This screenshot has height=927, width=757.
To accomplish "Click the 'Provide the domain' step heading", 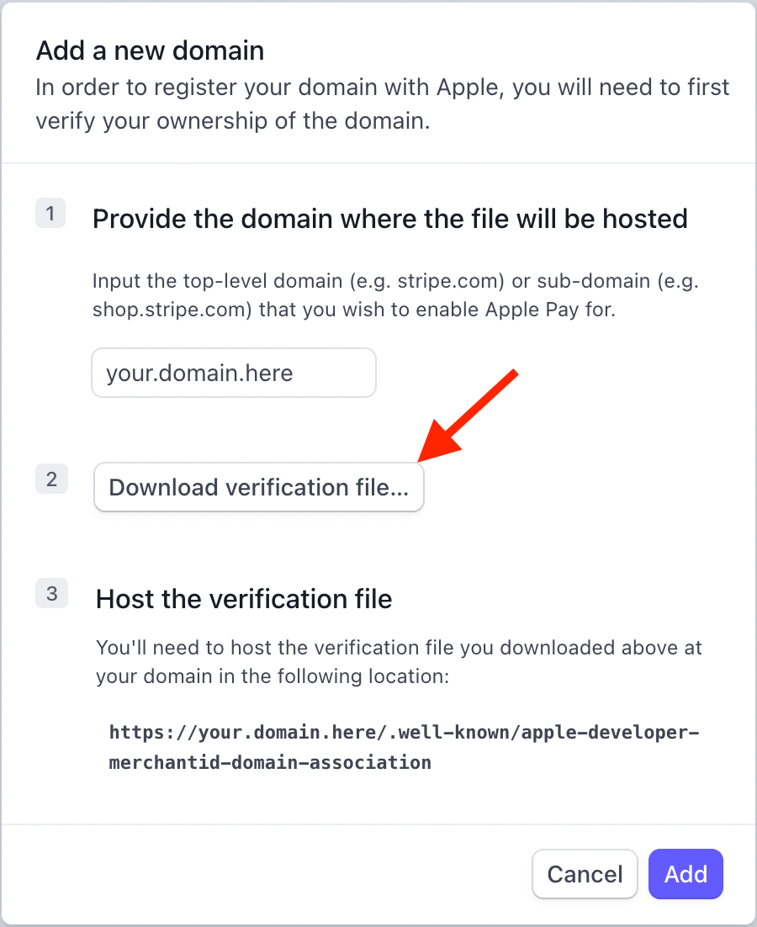I will 390,219.
